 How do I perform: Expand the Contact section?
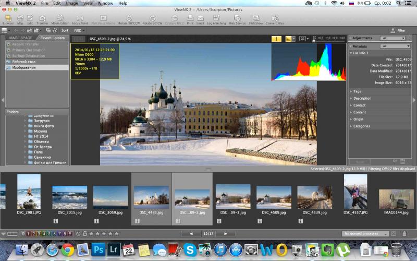351,105
